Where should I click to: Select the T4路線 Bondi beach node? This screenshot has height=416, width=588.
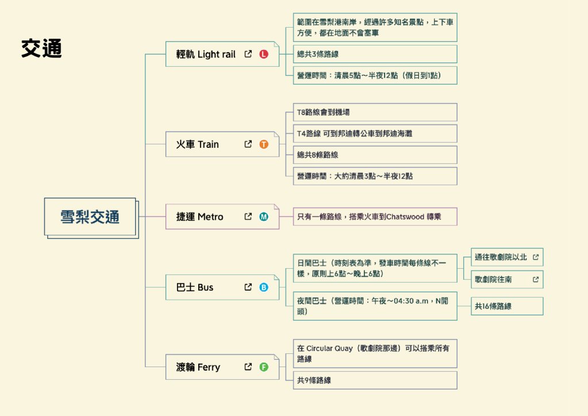tap(374, 133)
